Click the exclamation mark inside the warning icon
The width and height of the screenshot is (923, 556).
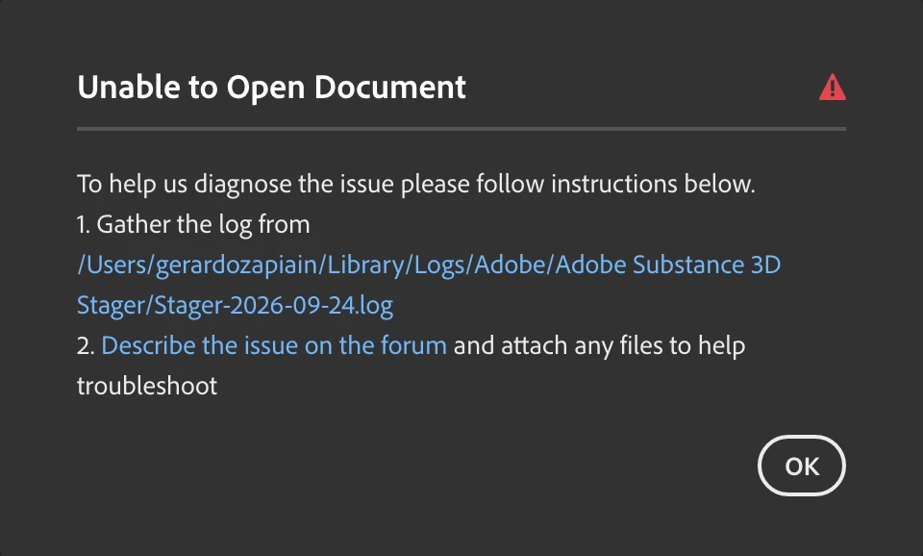click(x=833, y=88)
